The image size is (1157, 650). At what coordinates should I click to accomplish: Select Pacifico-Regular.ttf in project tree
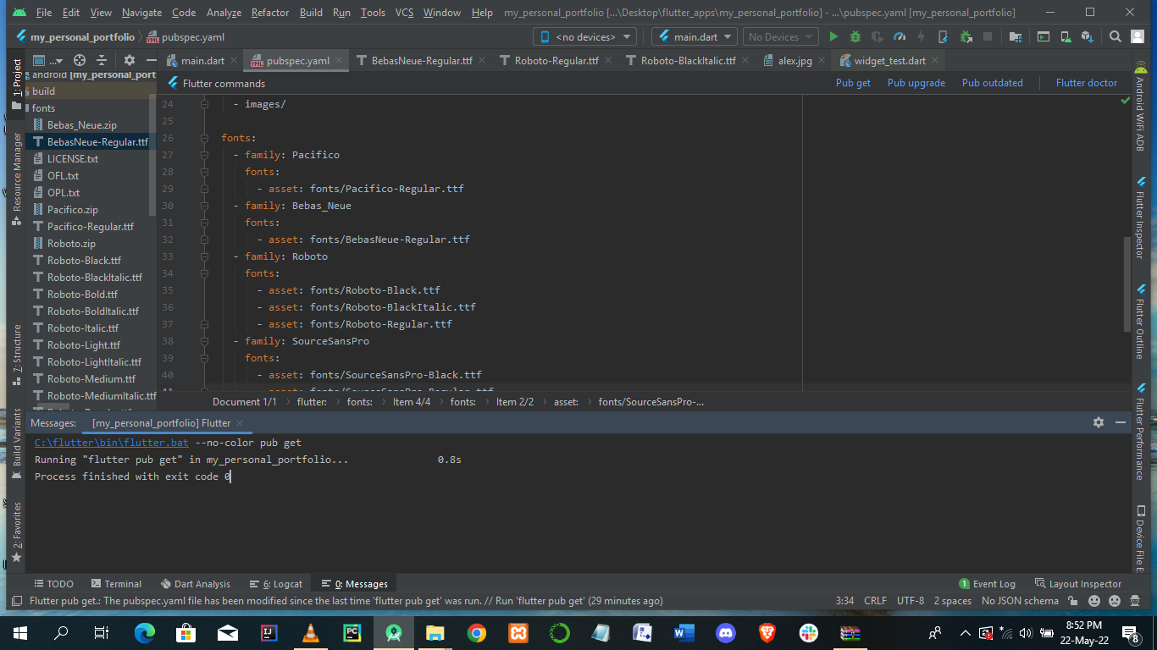tap(90, 227)
